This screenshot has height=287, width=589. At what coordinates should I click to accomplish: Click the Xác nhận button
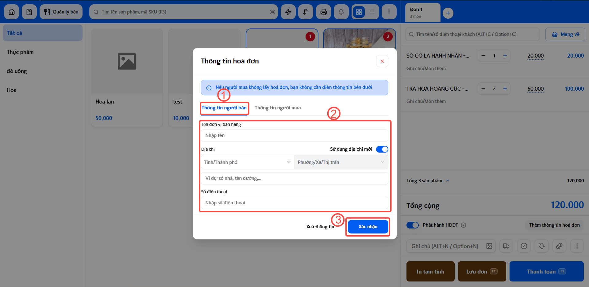pyautogui.click(x=368, y=227)
